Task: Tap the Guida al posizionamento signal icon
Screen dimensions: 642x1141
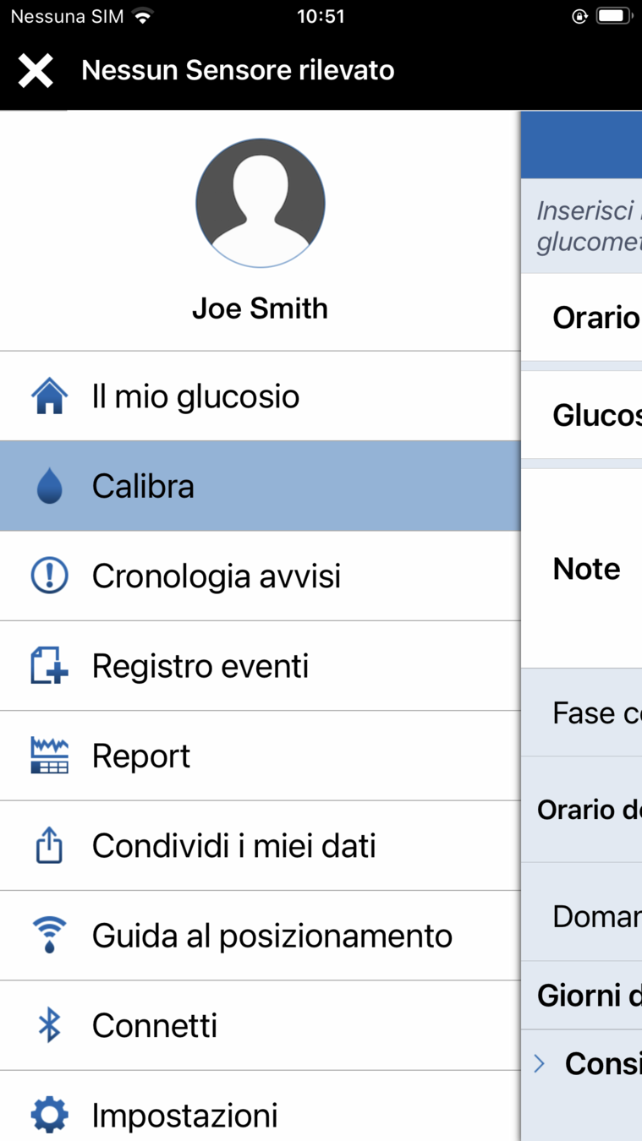Action: [49, 936]
